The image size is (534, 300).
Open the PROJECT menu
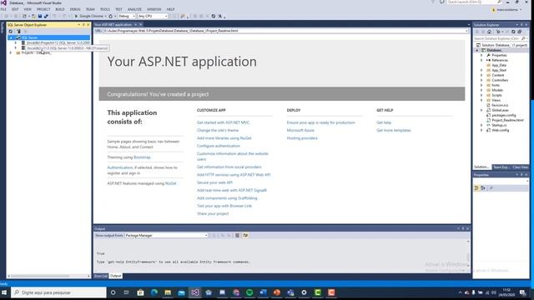[43, 9]
